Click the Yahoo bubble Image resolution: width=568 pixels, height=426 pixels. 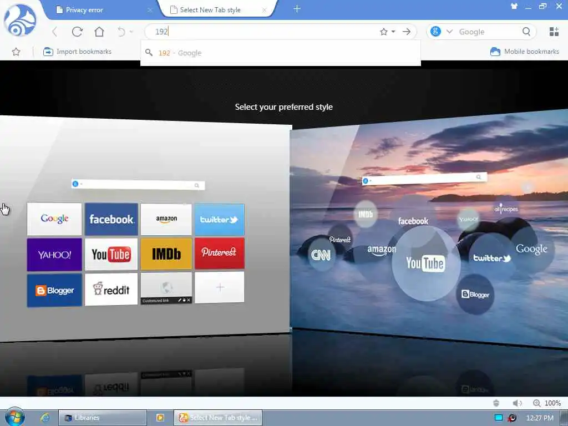point(468,219)
